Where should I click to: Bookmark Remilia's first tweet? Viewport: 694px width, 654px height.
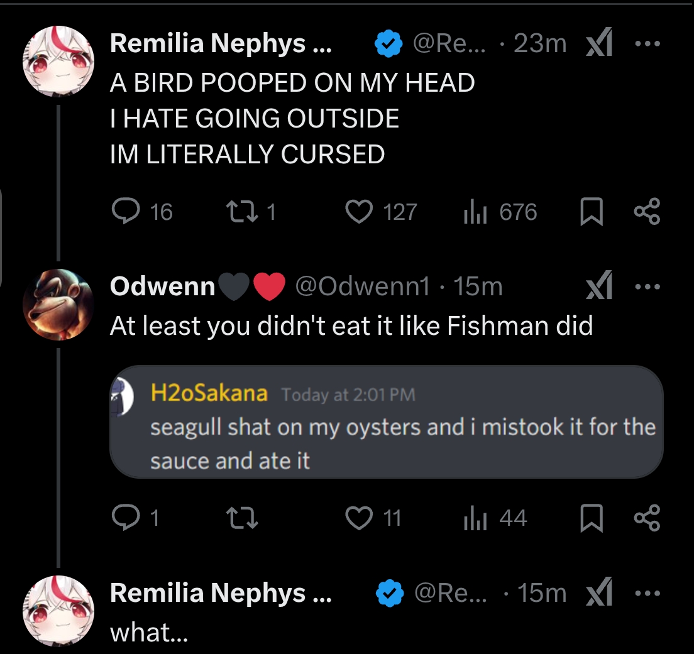click(x=590, y=212)
